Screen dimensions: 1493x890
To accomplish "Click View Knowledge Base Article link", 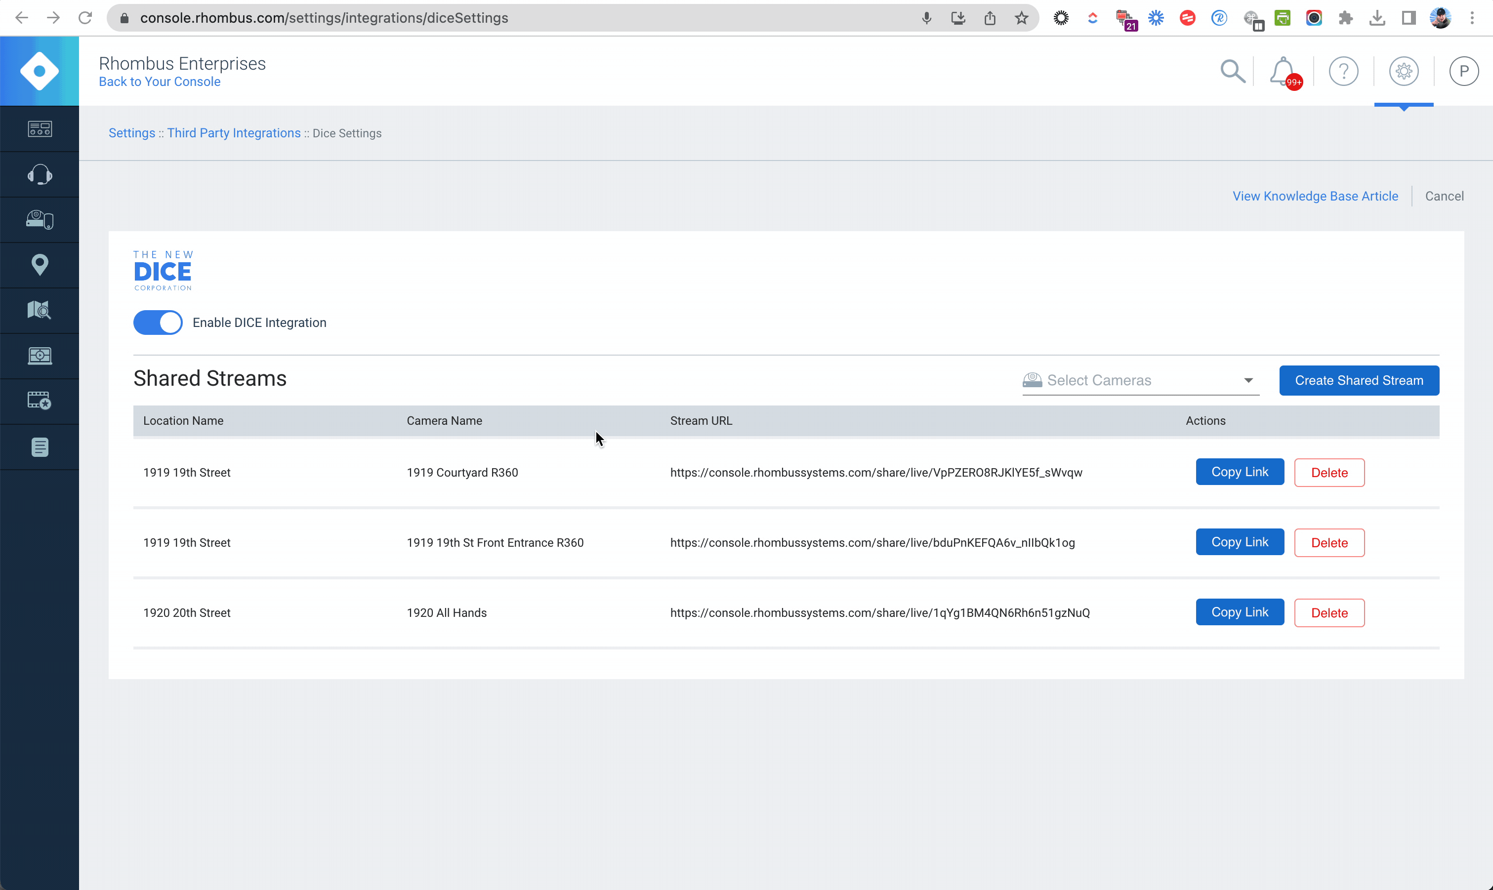I will coord(1315,196).
